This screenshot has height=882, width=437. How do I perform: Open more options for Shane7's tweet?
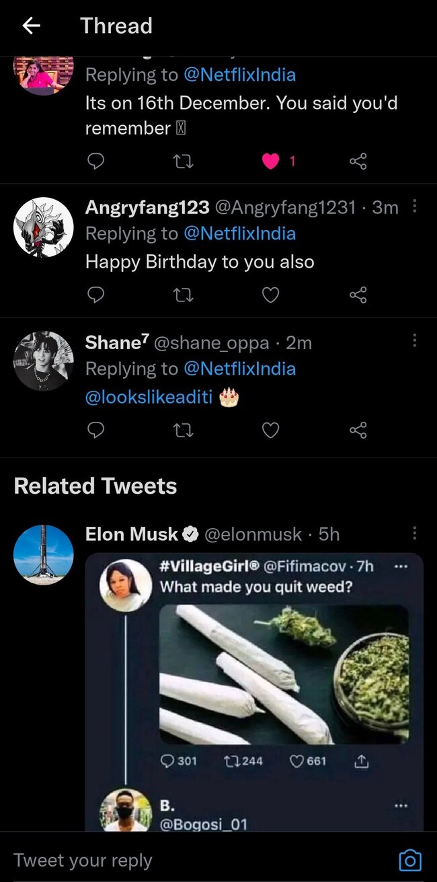pyautogui.click(x=414, y=341)
